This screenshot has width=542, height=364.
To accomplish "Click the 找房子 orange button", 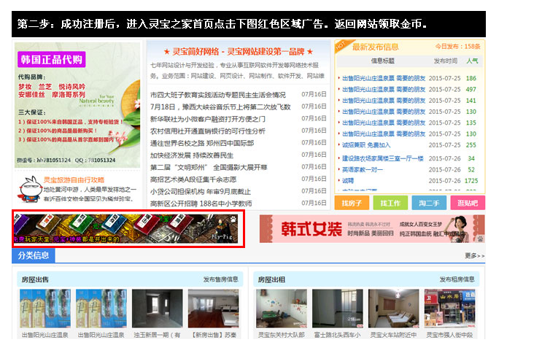I will tap(352, 203).
